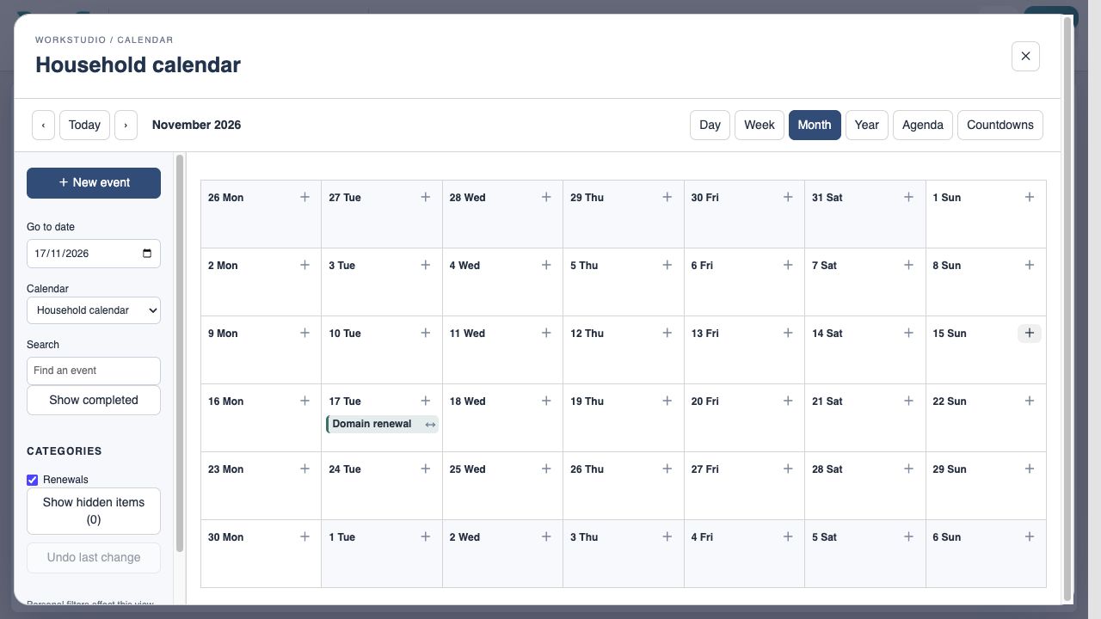Toggle Show hidden items (0)
Image resolution: width=1101 pixels, height=619 pixels.
(x=94, y=511)
